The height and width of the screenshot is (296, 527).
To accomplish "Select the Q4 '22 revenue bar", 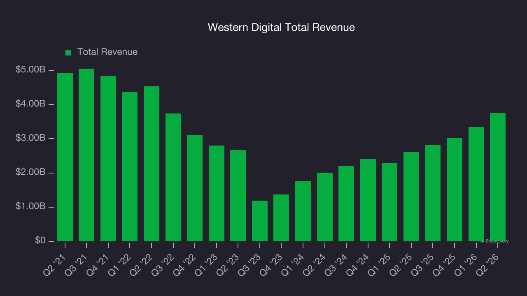I will pyautogui.click(x=195, y=188).
